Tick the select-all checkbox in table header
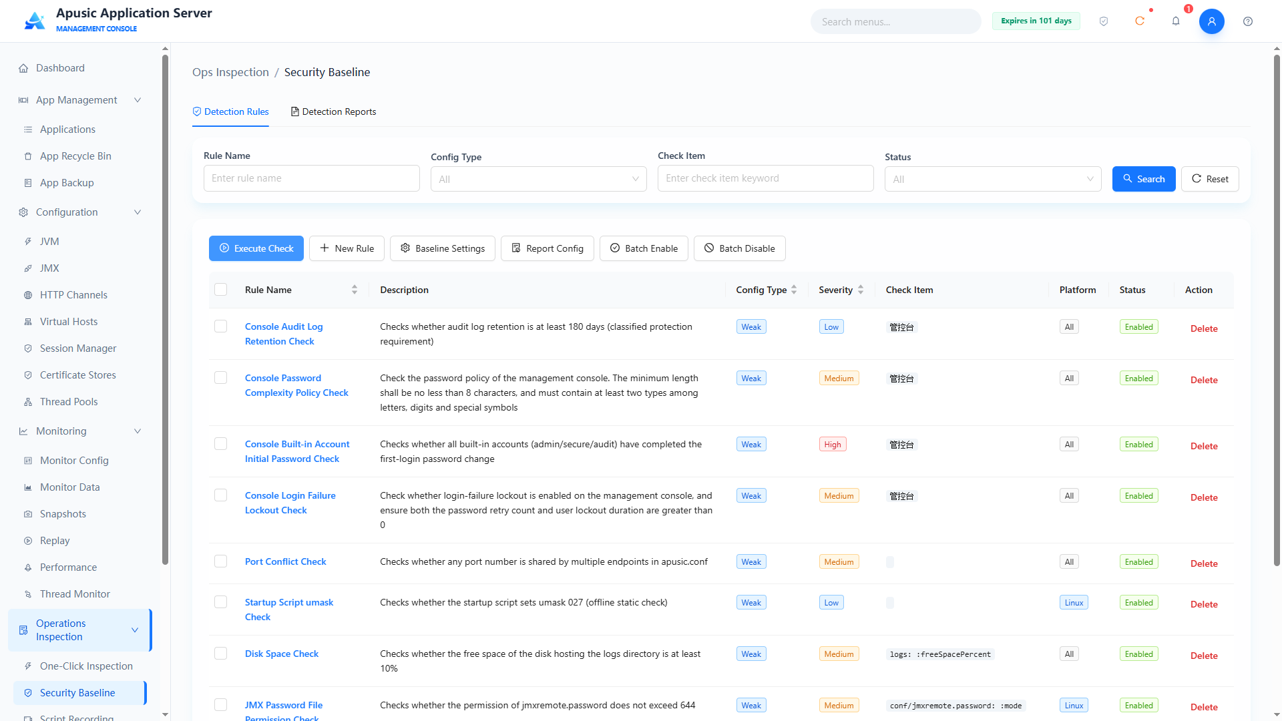The image size is (1282, 721). point(220,290)
